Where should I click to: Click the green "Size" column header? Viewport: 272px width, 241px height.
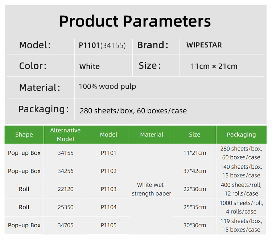click(194, 134)
